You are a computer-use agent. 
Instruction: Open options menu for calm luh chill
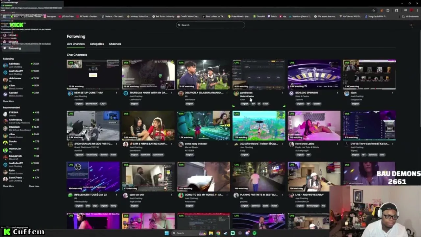pos(172,195)
